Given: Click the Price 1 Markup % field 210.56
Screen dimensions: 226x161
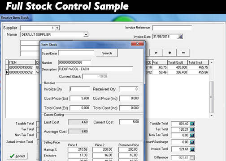Looking at the screenshot, I should [78, 149].
